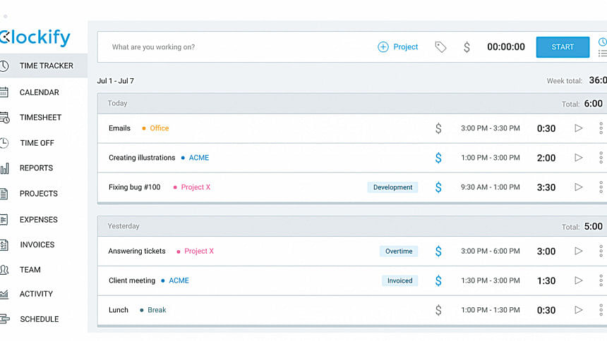The width and height of the screenshot is (607, 341).
Task: Resume timer for Answering tickets entry
Action: click(x=579, y=251)
